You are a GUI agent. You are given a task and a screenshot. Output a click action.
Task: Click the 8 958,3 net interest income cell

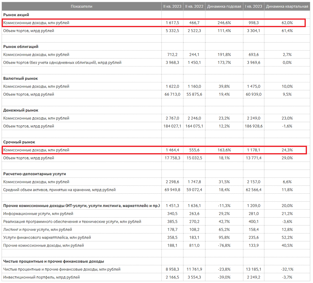(172, 269)
